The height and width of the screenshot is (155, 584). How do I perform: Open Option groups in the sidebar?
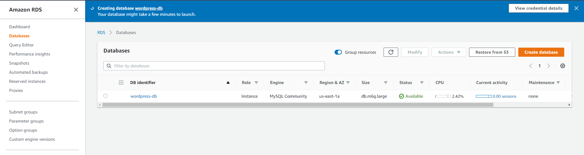[23, 130]
